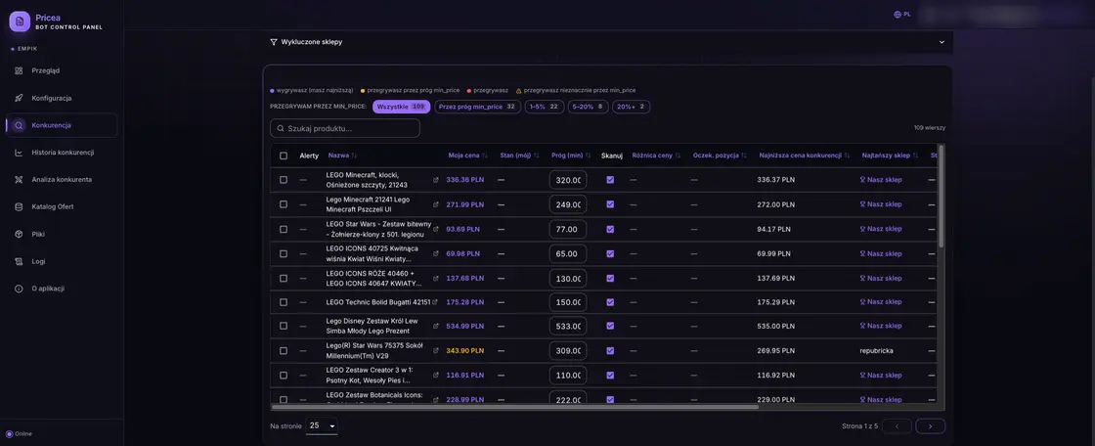The width and height of the screenshot is (1095, 446).
Task: Click sort icon on Różnica ceny column
Action: coord(679,156)
